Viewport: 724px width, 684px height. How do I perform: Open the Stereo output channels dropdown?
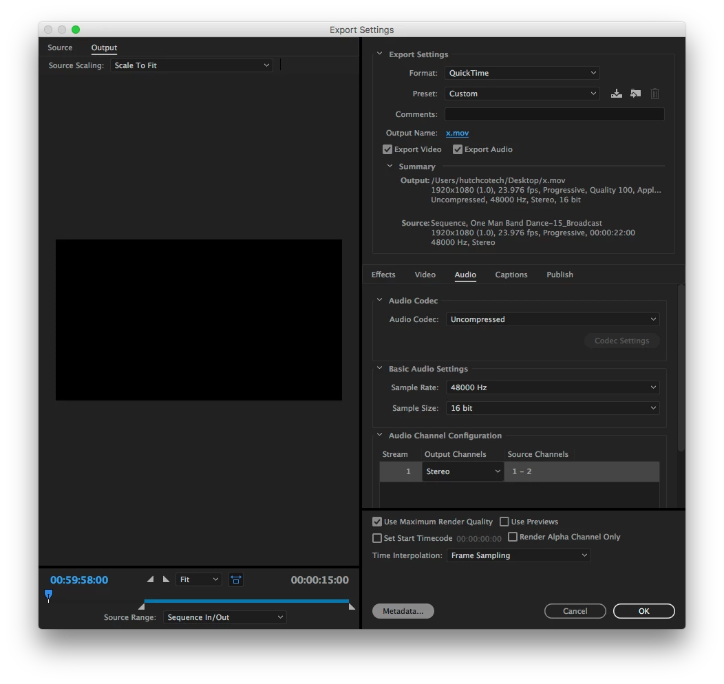[x=463, y=471]
